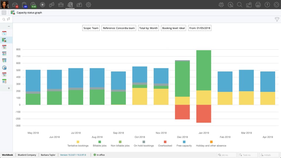281x158 pixels.
Task: Open the briefcase jobs module
Action: (61, 5)
